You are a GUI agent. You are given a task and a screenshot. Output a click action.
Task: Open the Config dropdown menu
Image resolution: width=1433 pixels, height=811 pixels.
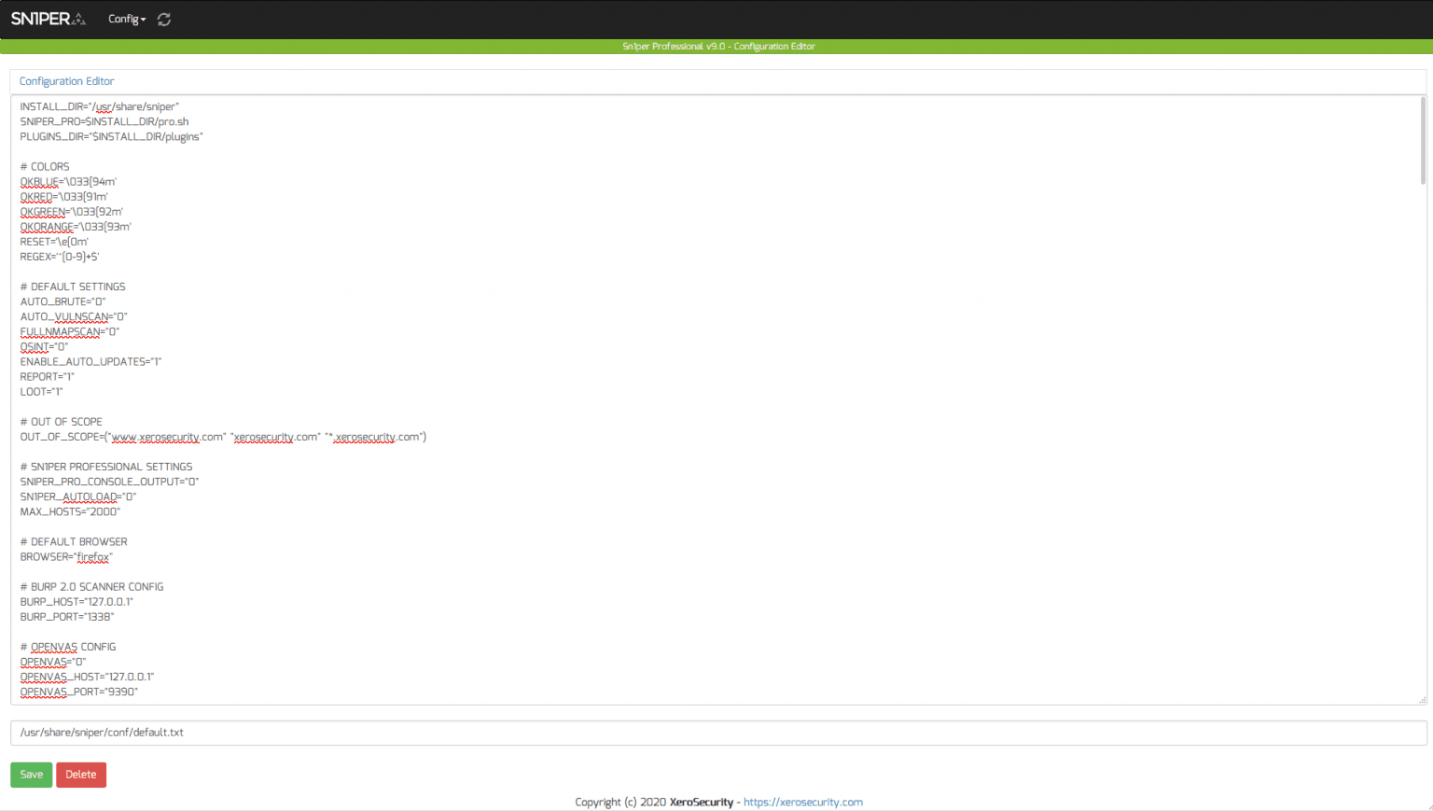[127, 20]
